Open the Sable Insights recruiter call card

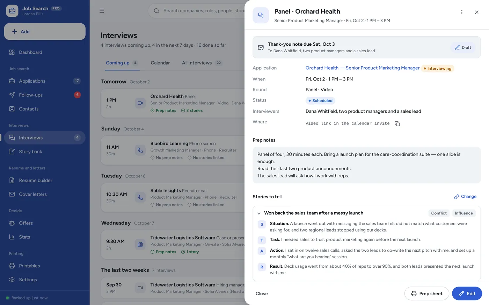[x=173, y=197]
